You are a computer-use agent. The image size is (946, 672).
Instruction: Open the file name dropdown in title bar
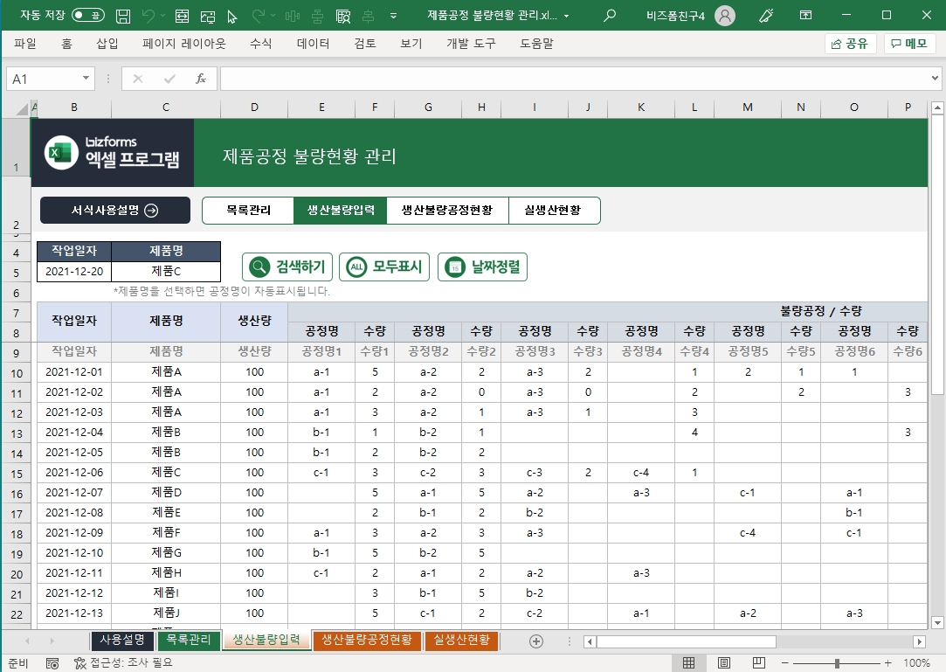(x=567, y=16)
